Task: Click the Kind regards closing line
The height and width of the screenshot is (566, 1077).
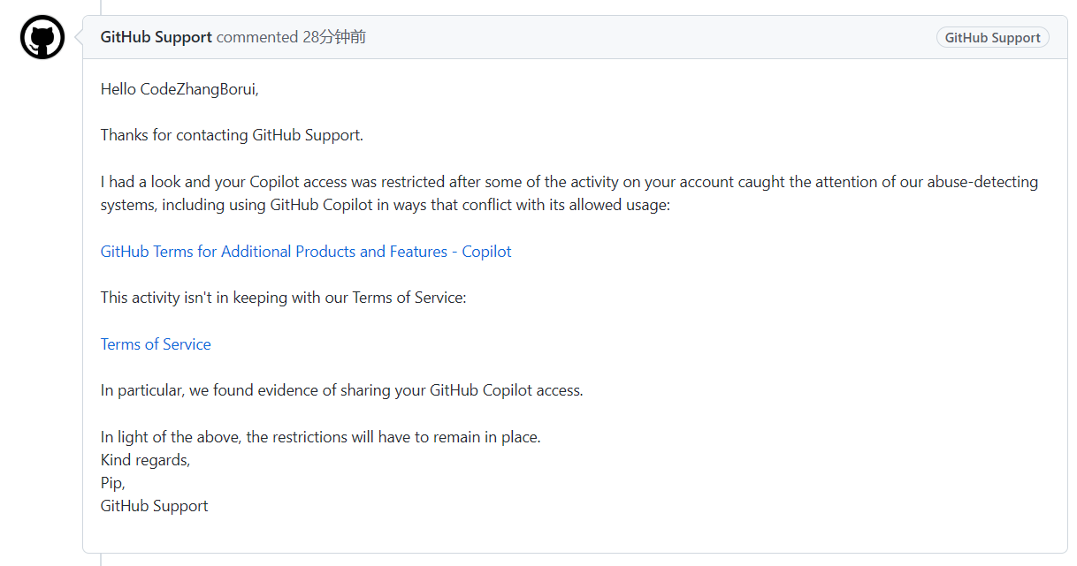Action: tap(145, 460)
